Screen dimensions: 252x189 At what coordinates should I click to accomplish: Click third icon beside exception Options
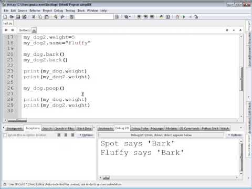coord(72,135)
